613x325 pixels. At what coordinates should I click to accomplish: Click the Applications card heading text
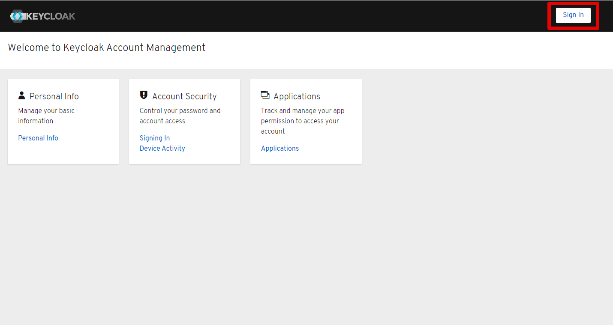297,96
